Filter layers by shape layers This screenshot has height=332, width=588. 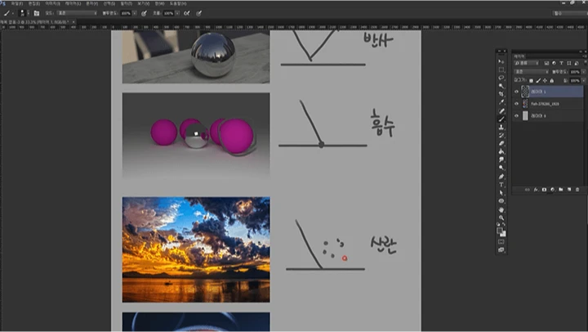[x=569, y=63]
